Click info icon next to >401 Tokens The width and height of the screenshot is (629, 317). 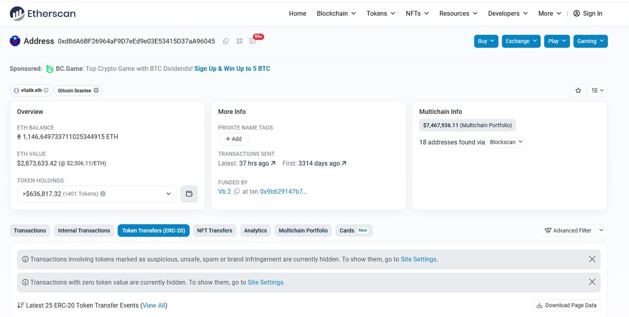pos(103,194)
